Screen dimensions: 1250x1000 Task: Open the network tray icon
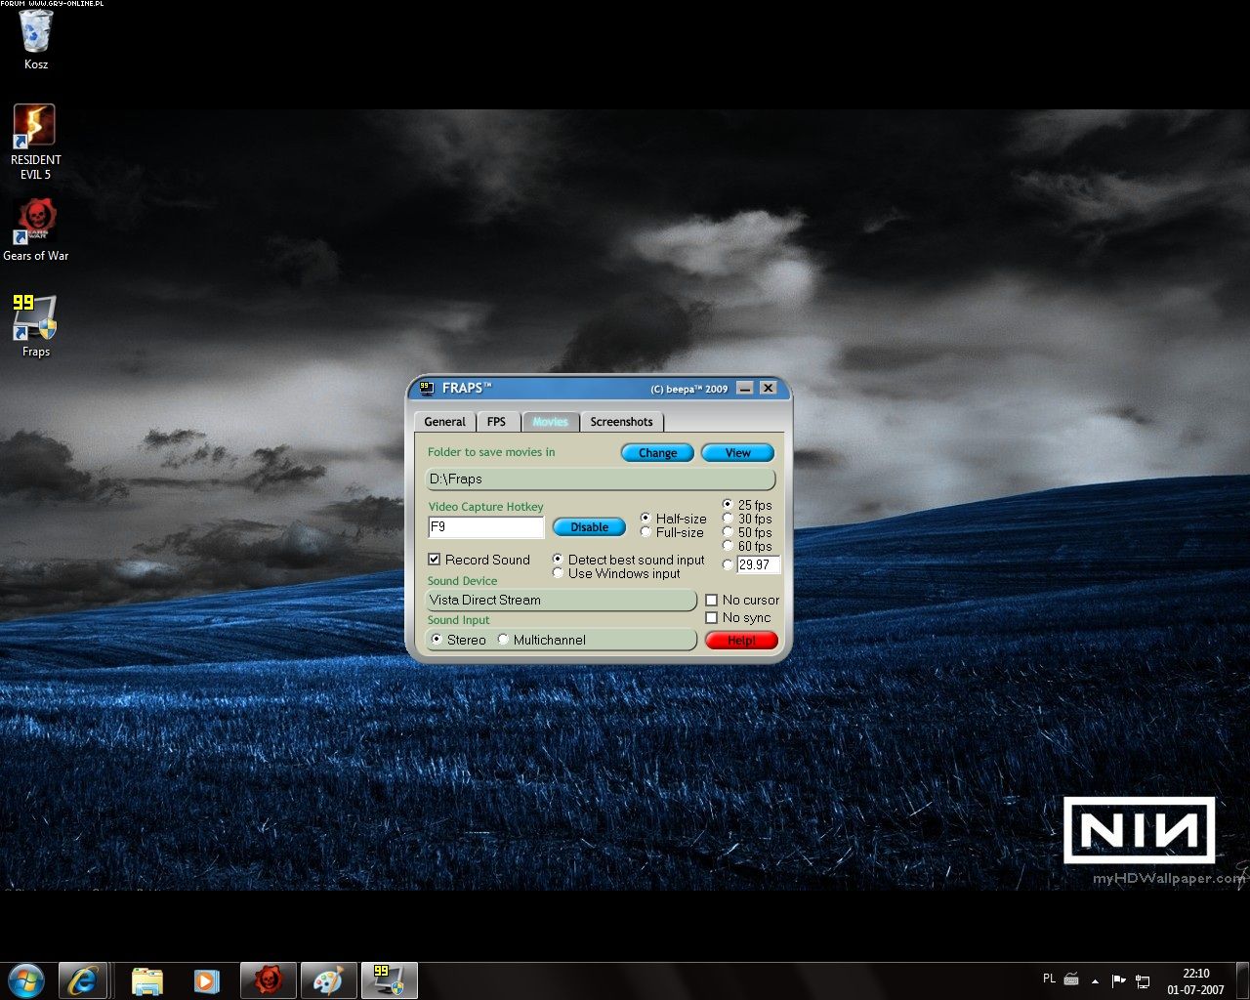[x=1142, y=980]
